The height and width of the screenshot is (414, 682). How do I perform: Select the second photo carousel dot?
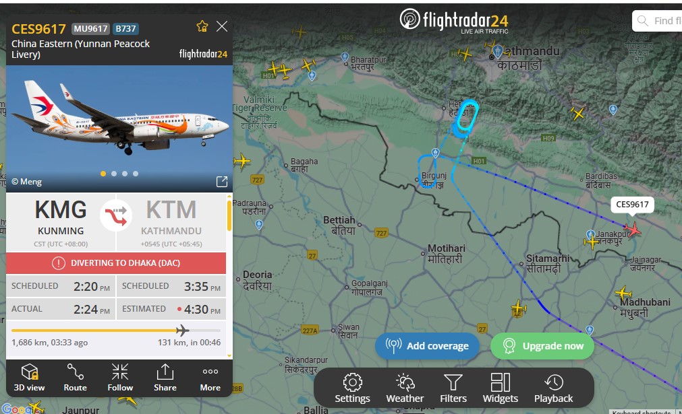pyautogui.click(x=114, y=174)
